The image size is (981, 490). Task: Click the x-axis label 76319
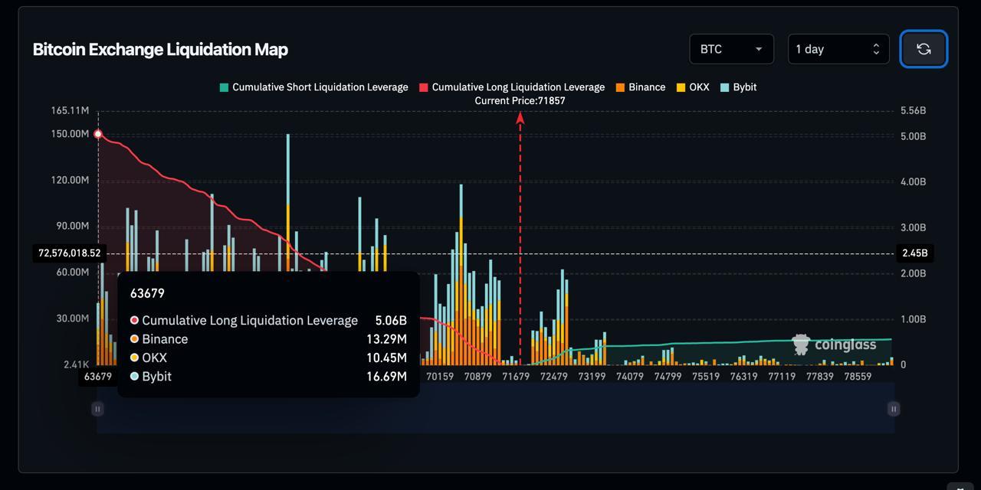pos(743,376)
